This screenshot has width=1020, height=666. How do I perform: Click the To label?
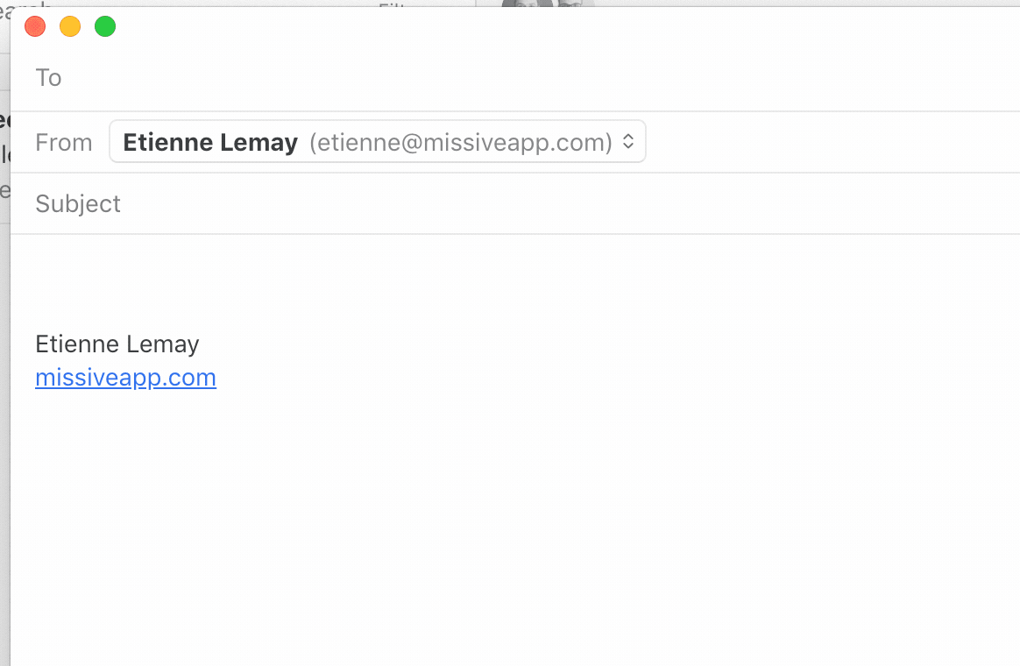pyautogui.click(x=48, y=78)
